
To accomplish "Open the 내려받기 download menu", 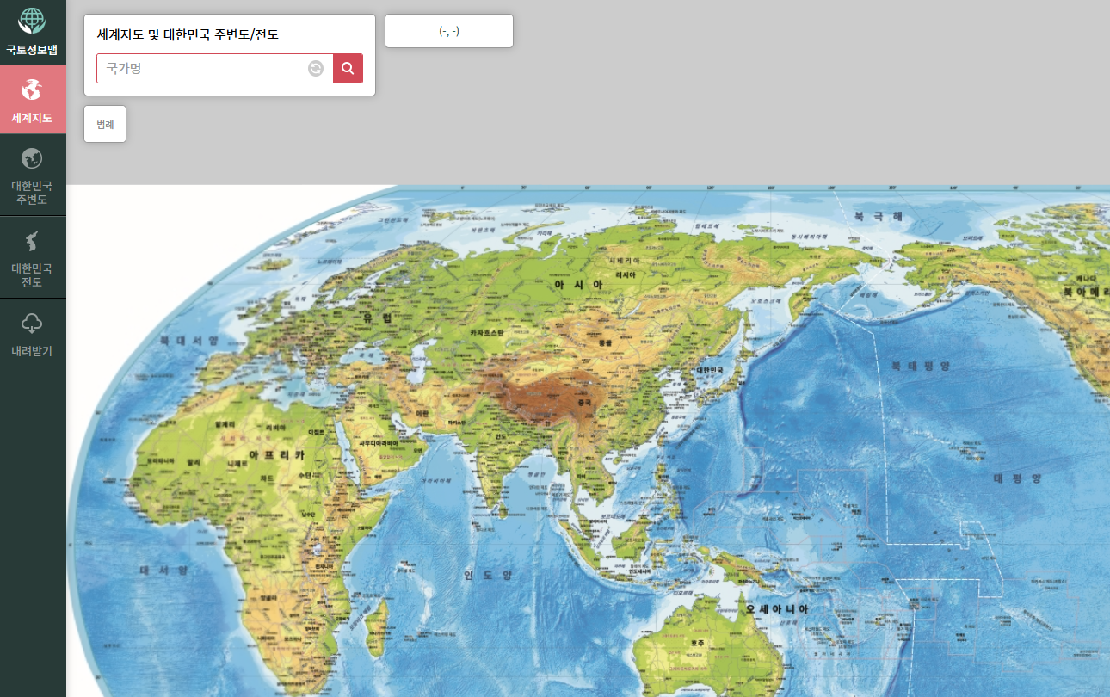I will pyautogui.click(x=33, y=334).
